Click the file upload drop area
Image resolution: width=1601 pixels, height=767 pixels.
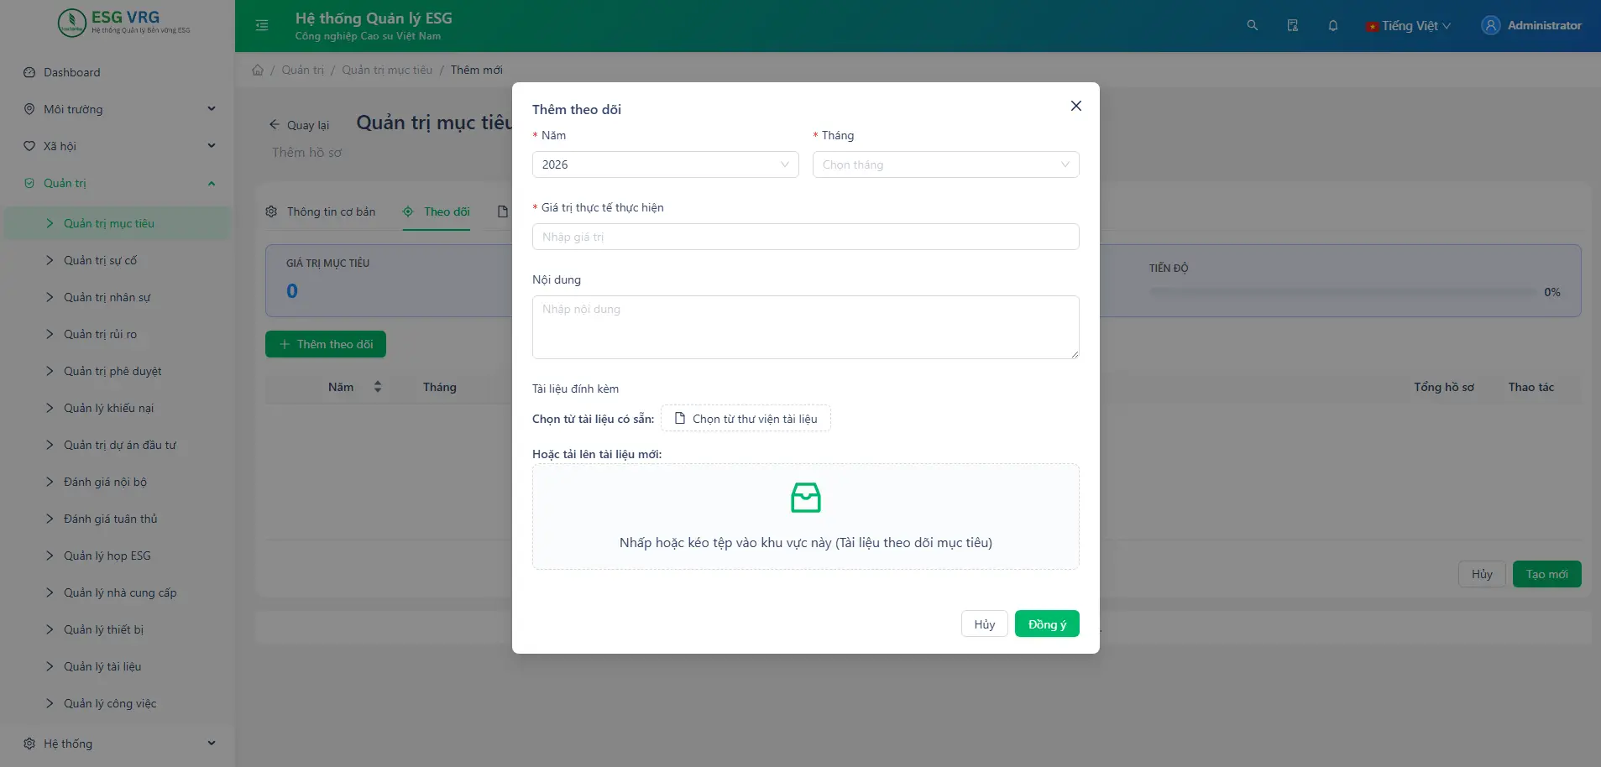[805, 516]
